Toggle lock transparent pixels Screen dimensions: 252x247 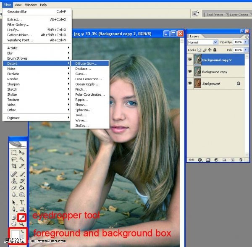tap(199, 50)
